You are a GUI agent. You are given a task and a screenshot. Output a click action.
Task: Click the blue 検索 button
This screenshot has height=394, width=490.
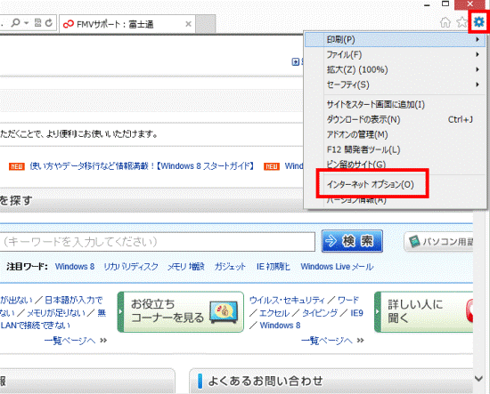(x=352, y=241)
